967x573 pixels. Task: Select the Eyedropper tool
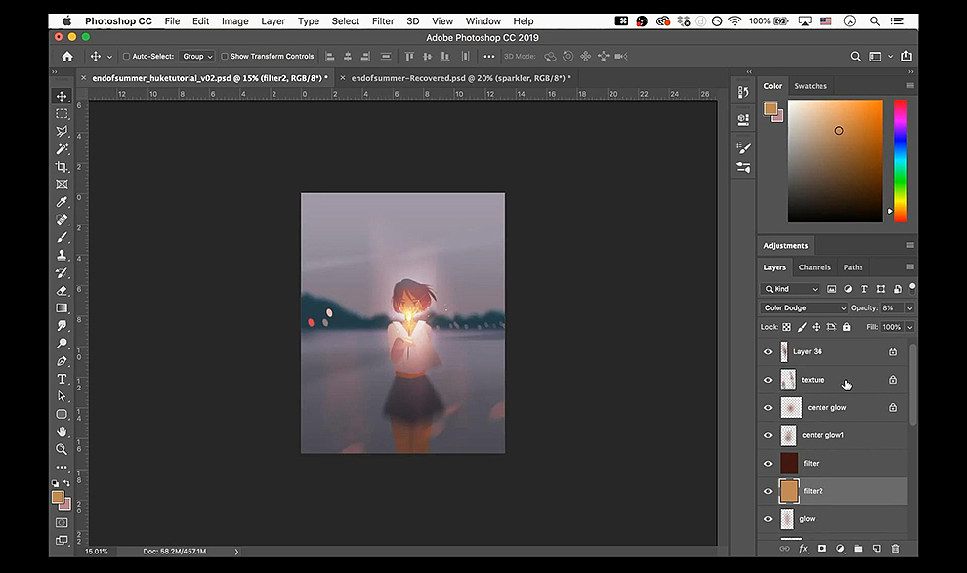pos(62,202)
